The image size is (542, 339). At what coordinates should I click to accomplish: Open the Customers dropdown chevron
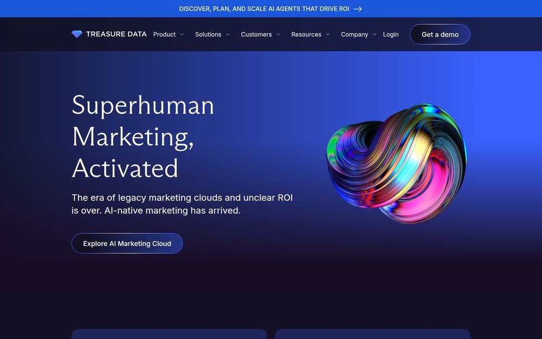point(278,35)
